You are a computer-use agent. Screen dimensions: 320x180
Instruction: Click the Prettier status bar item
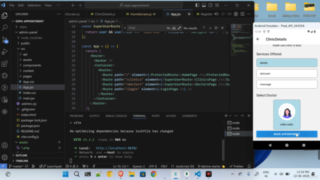click(236, 166)
